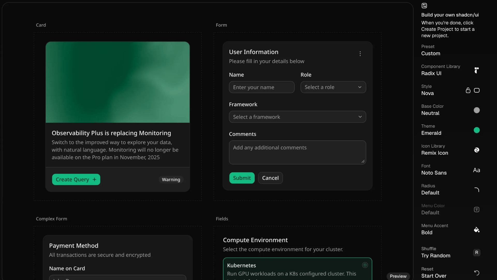Select the Kubernetes radio option
The image size is (497, 280).
tap(365, 265)
